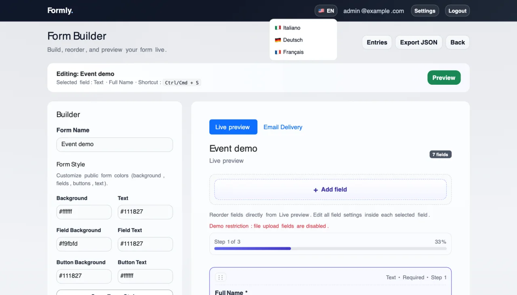Edit the Text color value field

click(x=145, y=212)
